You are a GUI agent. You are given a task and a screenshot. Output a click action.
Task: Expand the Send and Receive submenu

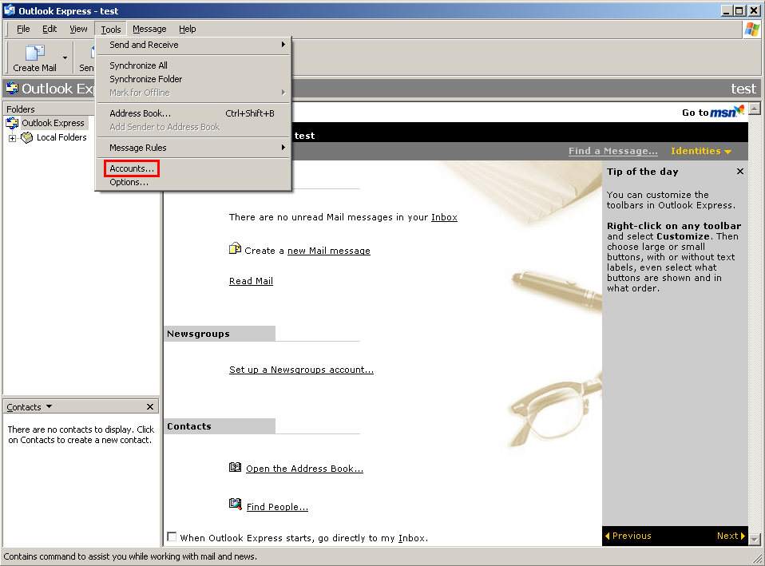pos(193,45)
